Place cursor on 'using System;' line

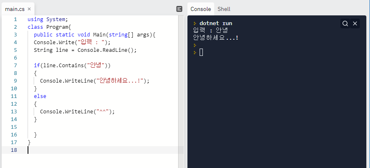point(47,19)
